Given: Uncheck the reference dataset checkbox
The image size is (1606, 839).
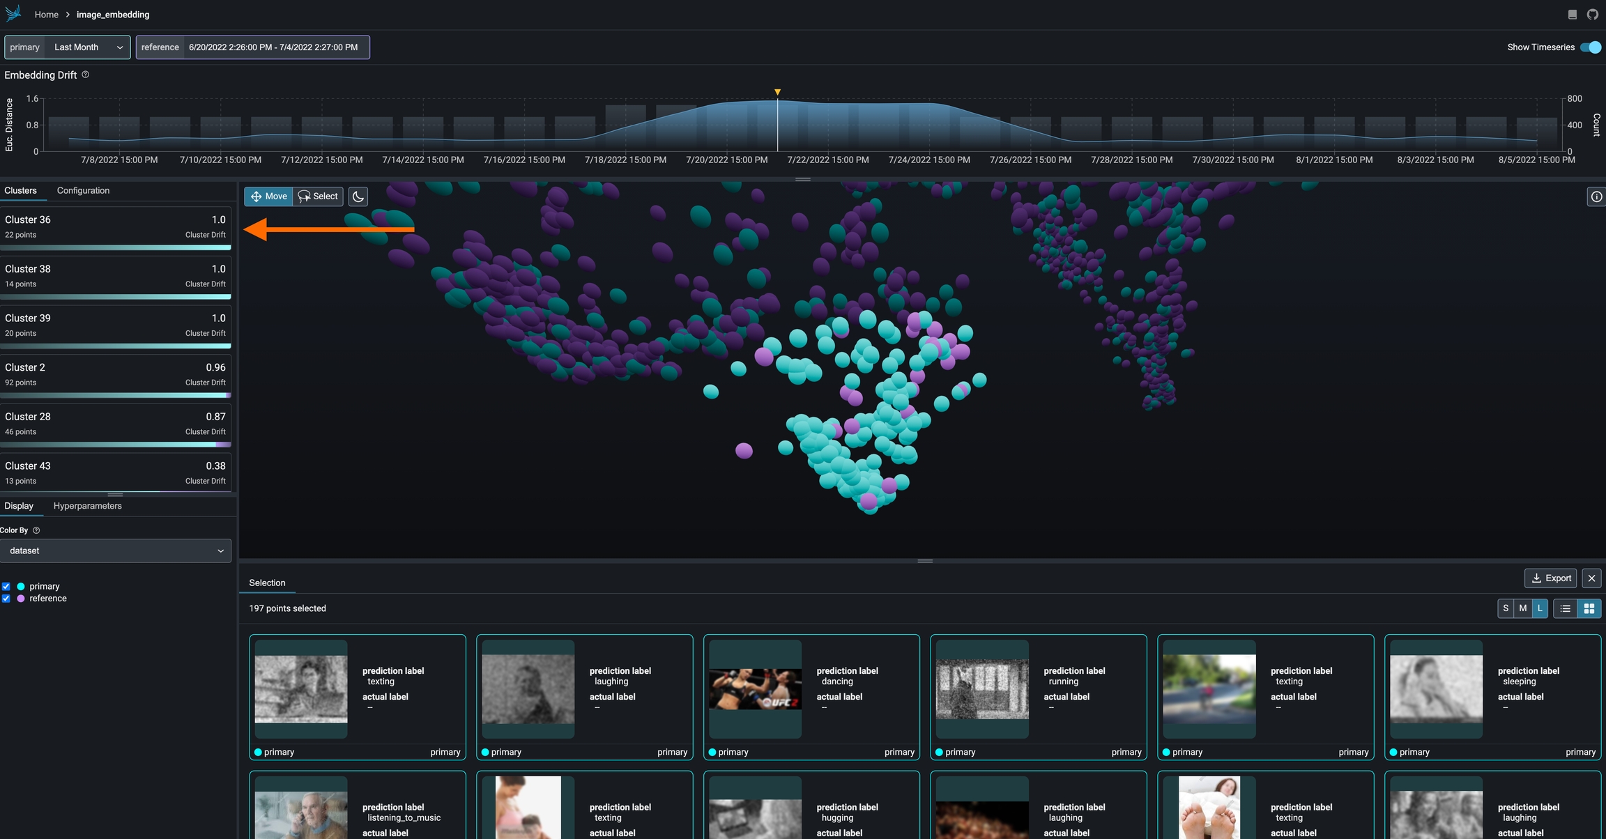Looking at the screenshot, I should [6, 599].
